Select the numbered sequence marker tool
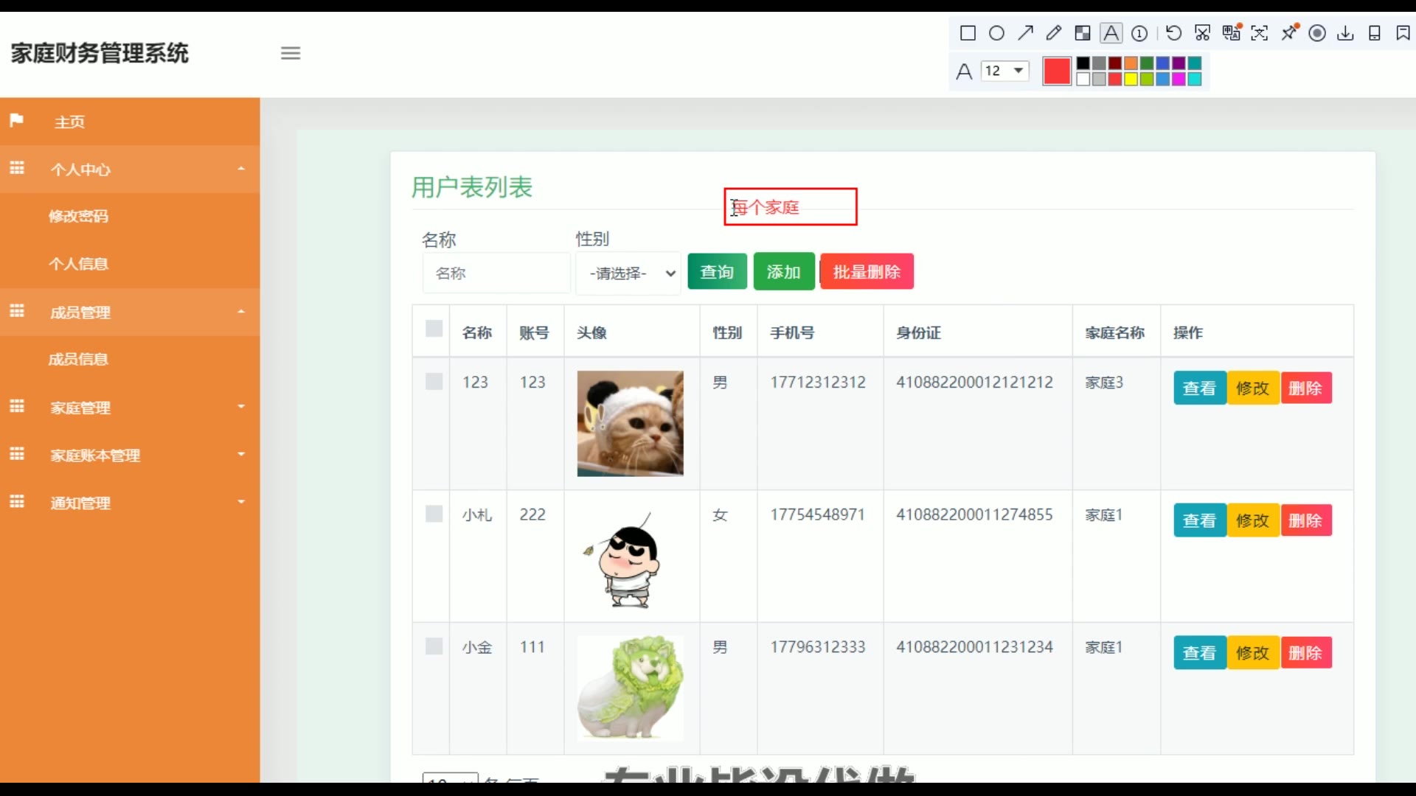1416x796 pixels. [1139, 33]
